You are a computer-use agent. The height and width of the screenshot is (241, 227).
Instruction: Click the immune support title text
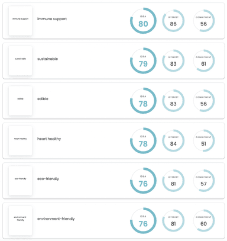(x=52, y=19)
